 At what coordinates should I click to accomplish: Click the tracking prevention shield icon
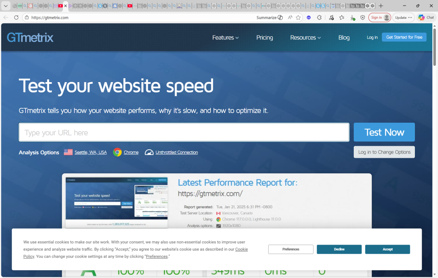click(x=363, y=18)
